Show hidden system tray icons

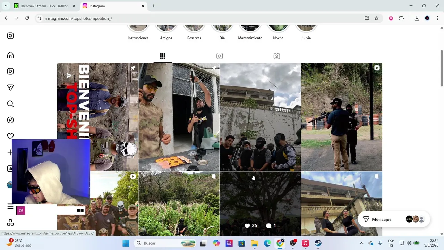coord(361,243)
